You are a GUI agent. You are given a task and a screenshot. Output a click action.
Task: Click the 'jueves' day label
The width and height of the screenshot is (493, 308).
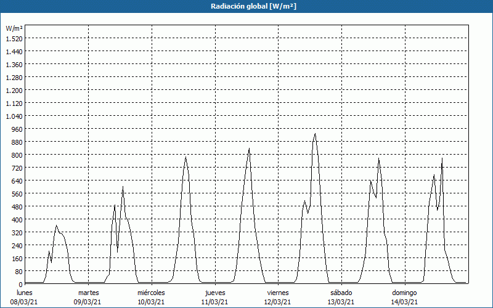coord(215,293)
